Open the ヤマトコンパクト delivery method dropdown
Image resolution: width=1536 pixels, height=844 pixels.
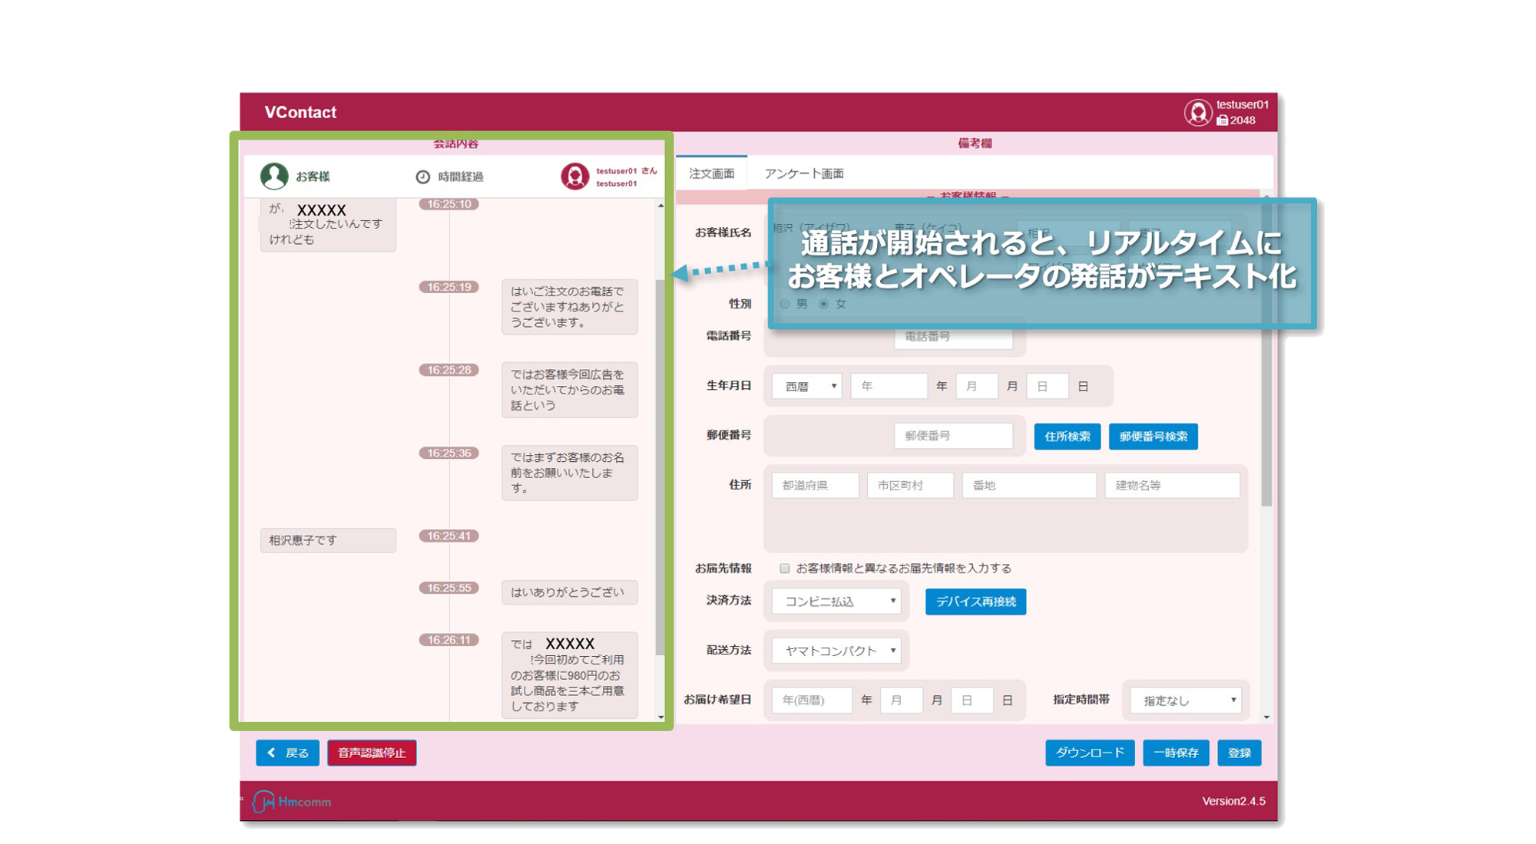836,651
